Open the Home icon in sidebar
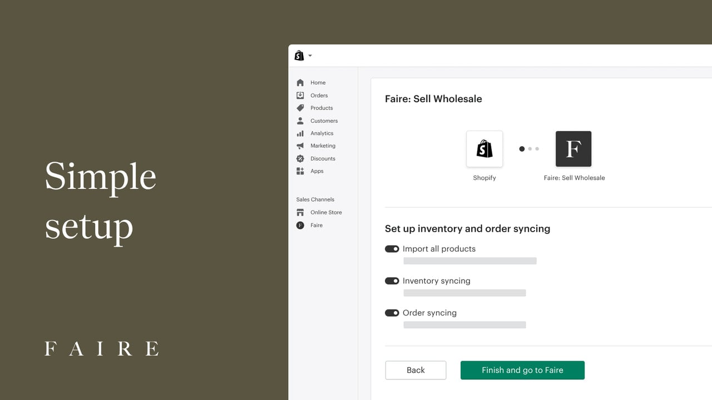This screenshot has height=400, width=712. tap(300, 83)
